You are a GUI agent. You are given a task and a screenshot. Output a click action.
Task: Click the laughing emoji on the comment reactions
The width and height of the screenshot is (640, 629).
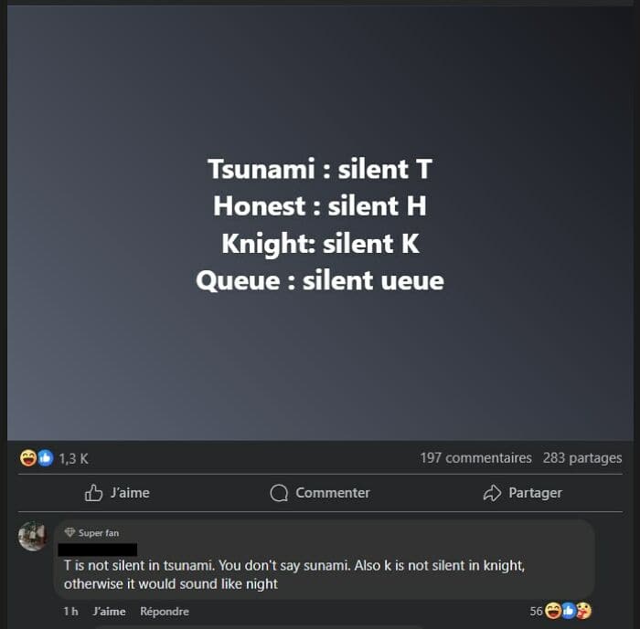(553, 611)
